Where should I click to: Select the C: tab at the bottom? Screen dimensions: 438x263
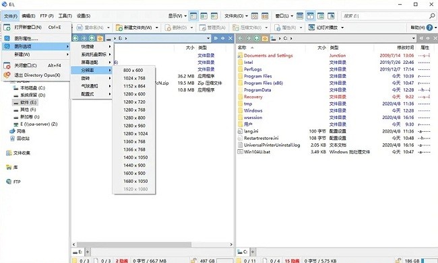(x=242, y=252)
